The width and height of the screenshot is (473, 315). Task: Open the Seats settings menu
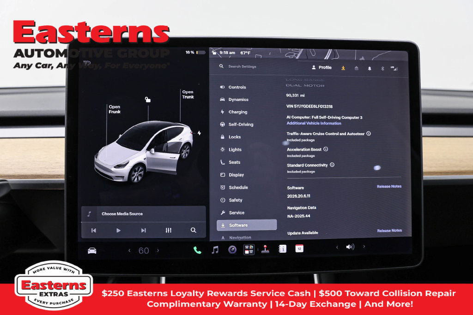tap(230, 162)
